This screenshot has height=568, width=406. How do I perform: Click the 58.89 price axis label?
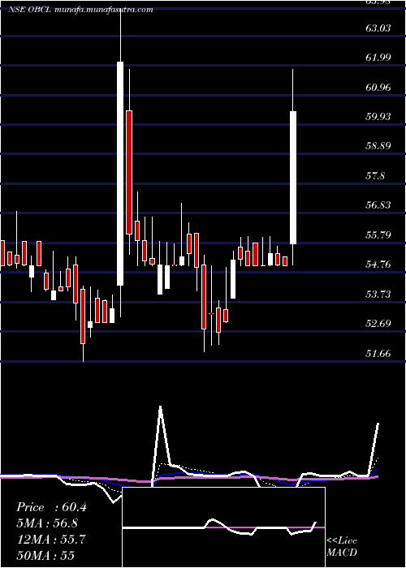pos(378,146)
